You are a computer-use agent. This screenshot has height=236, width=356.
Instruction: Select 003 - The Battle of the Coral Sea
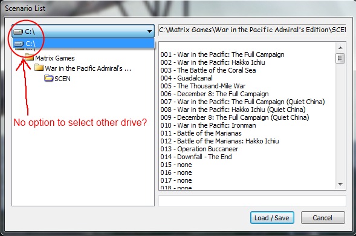208,70
